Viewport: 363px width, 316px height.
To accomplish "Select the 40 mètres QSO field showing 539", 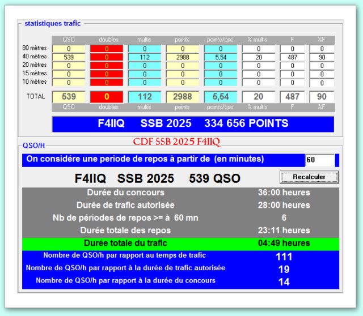I will (x=68, y=57).
